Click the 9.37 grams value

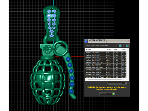(x=108, y=58)
